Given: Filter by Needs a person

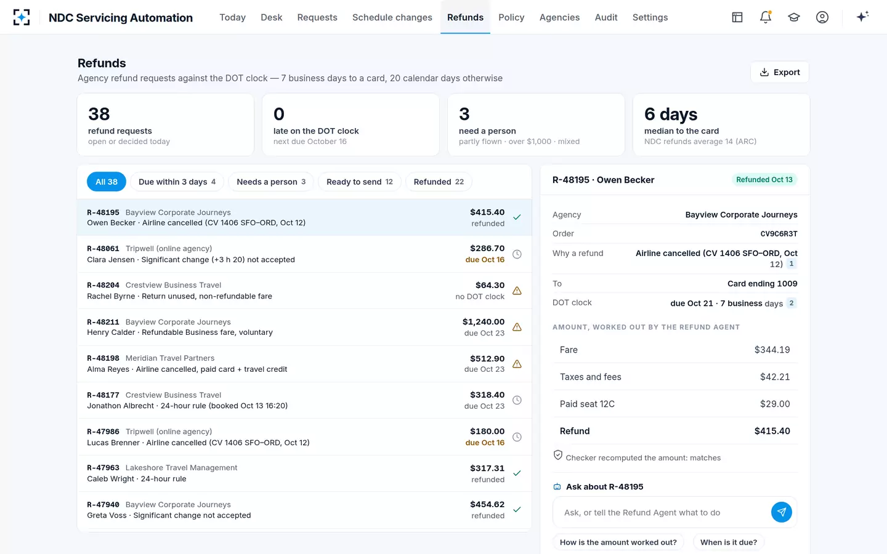Looking at the screenshot, I should tap(271, 182).
